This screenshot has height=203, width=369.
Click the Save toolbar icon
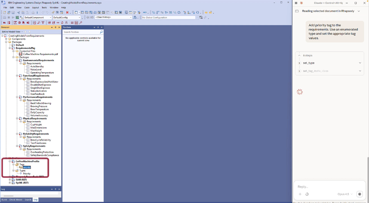click(13, 12)
